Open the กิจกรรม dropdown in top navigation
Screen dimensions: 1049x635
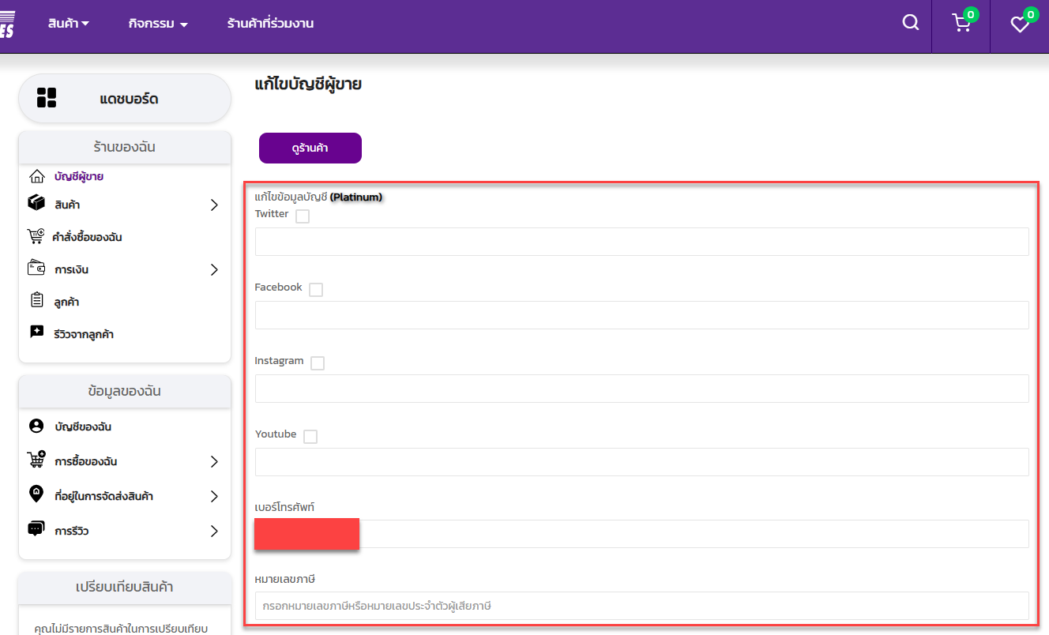(158, 24)
